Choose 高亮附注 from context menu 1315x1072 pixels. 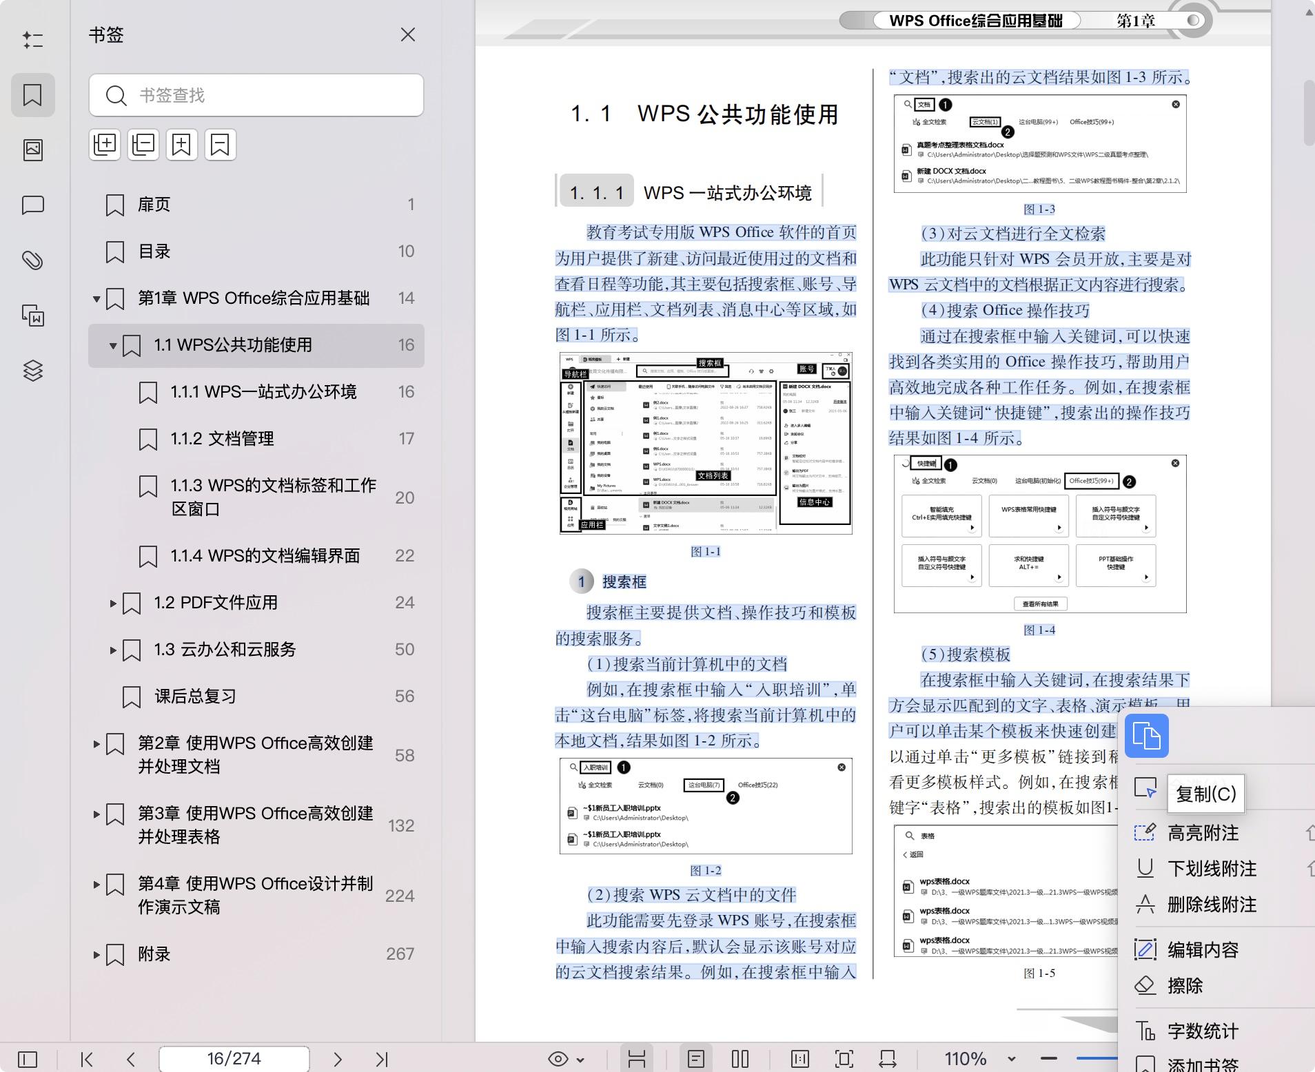(x=1203, y=833)
